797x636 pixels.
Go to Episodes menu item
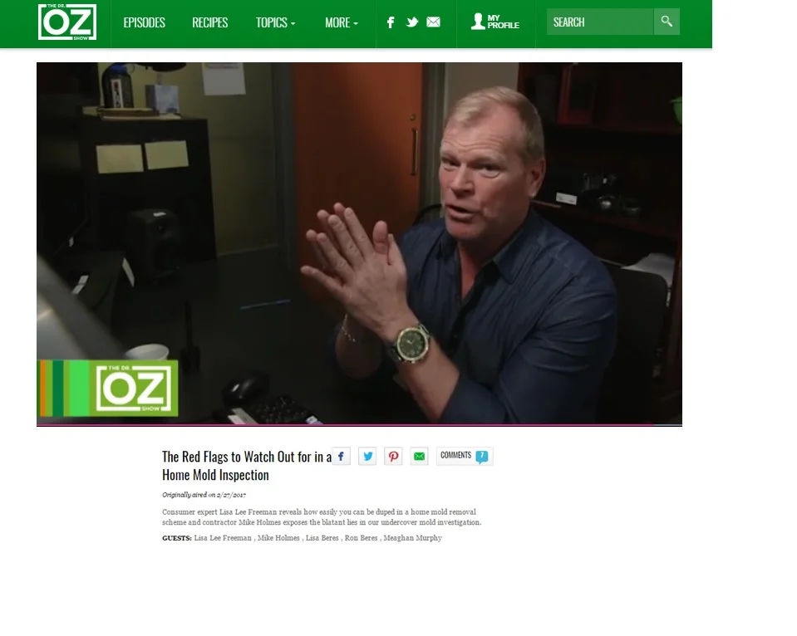coord(145,22)
